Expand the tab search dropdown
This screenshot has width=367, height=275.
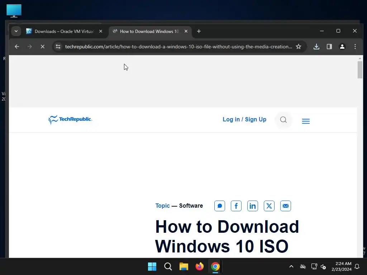pyautogui.click(x=16, y=31)
